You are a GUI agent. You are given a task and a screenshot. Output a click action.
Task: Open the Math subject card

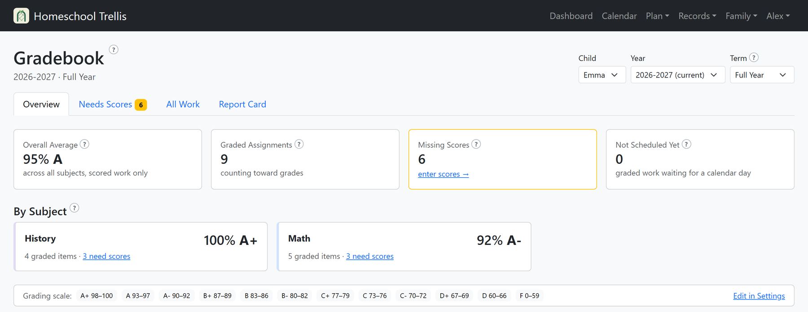[x=404, y=247]
